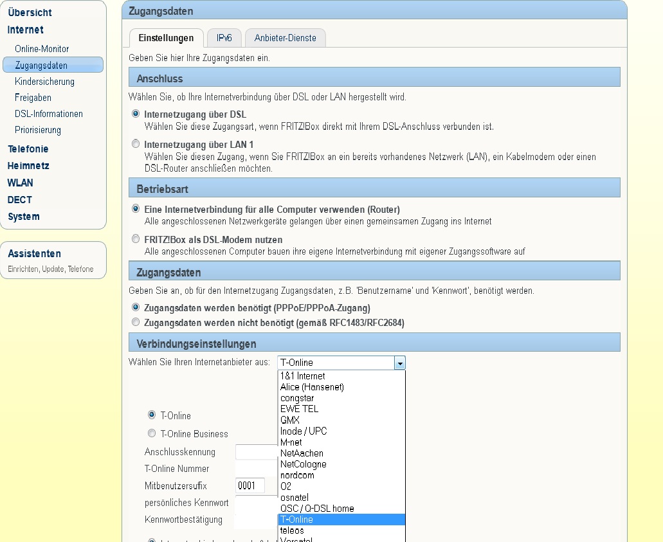Select Zugangsdaten werden nicht benötigt option
Screen dimensions: 663x542
coord(136,322)
